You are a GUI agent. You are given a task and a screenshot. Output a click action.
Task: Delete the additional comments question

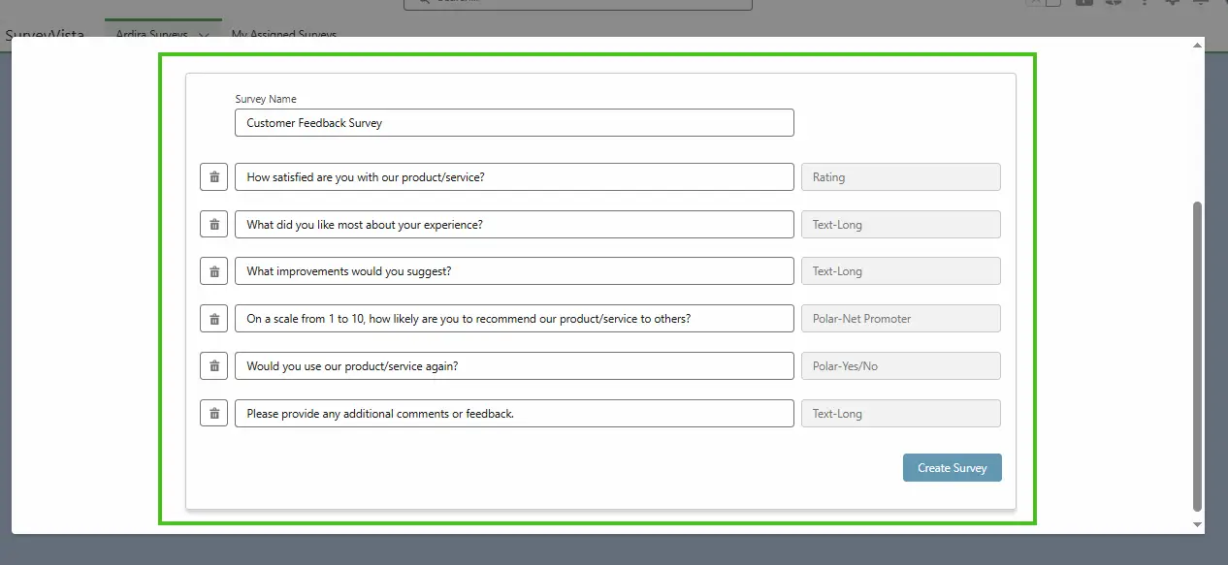click(213, 414)
